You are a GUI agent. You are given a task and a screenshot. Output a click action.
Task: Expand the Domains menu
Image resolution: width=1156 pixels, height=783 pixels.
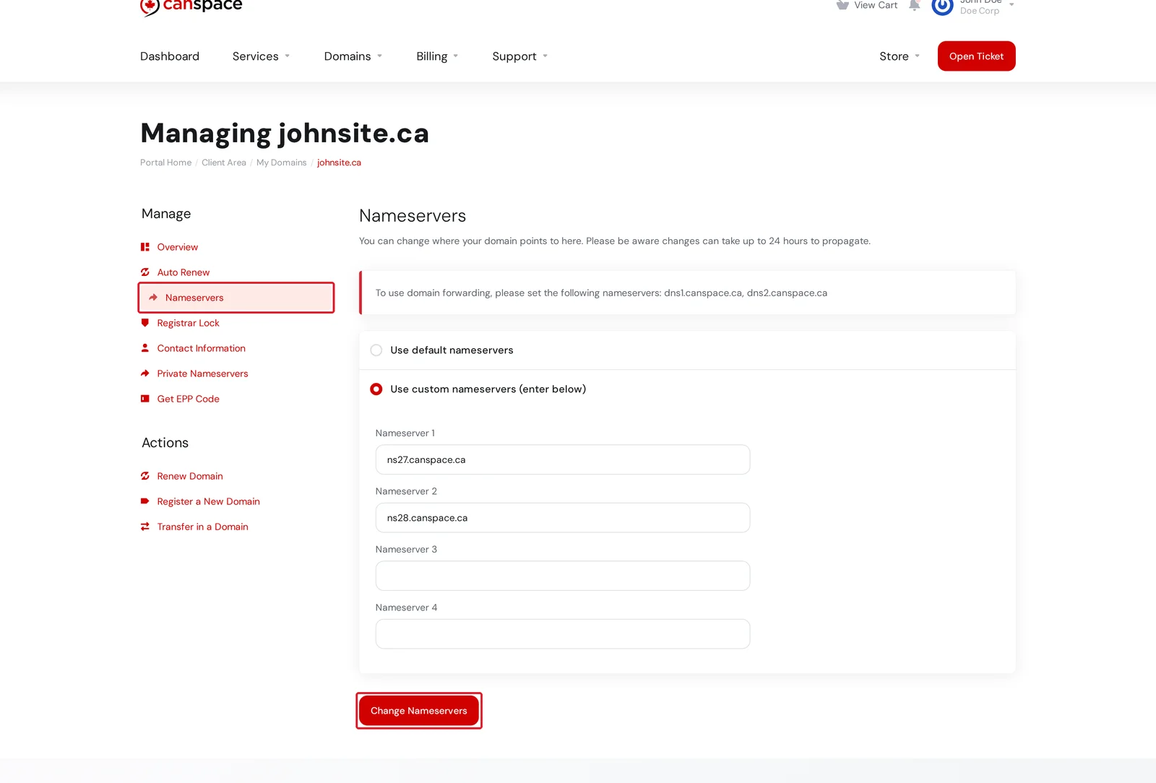point(353,56)
